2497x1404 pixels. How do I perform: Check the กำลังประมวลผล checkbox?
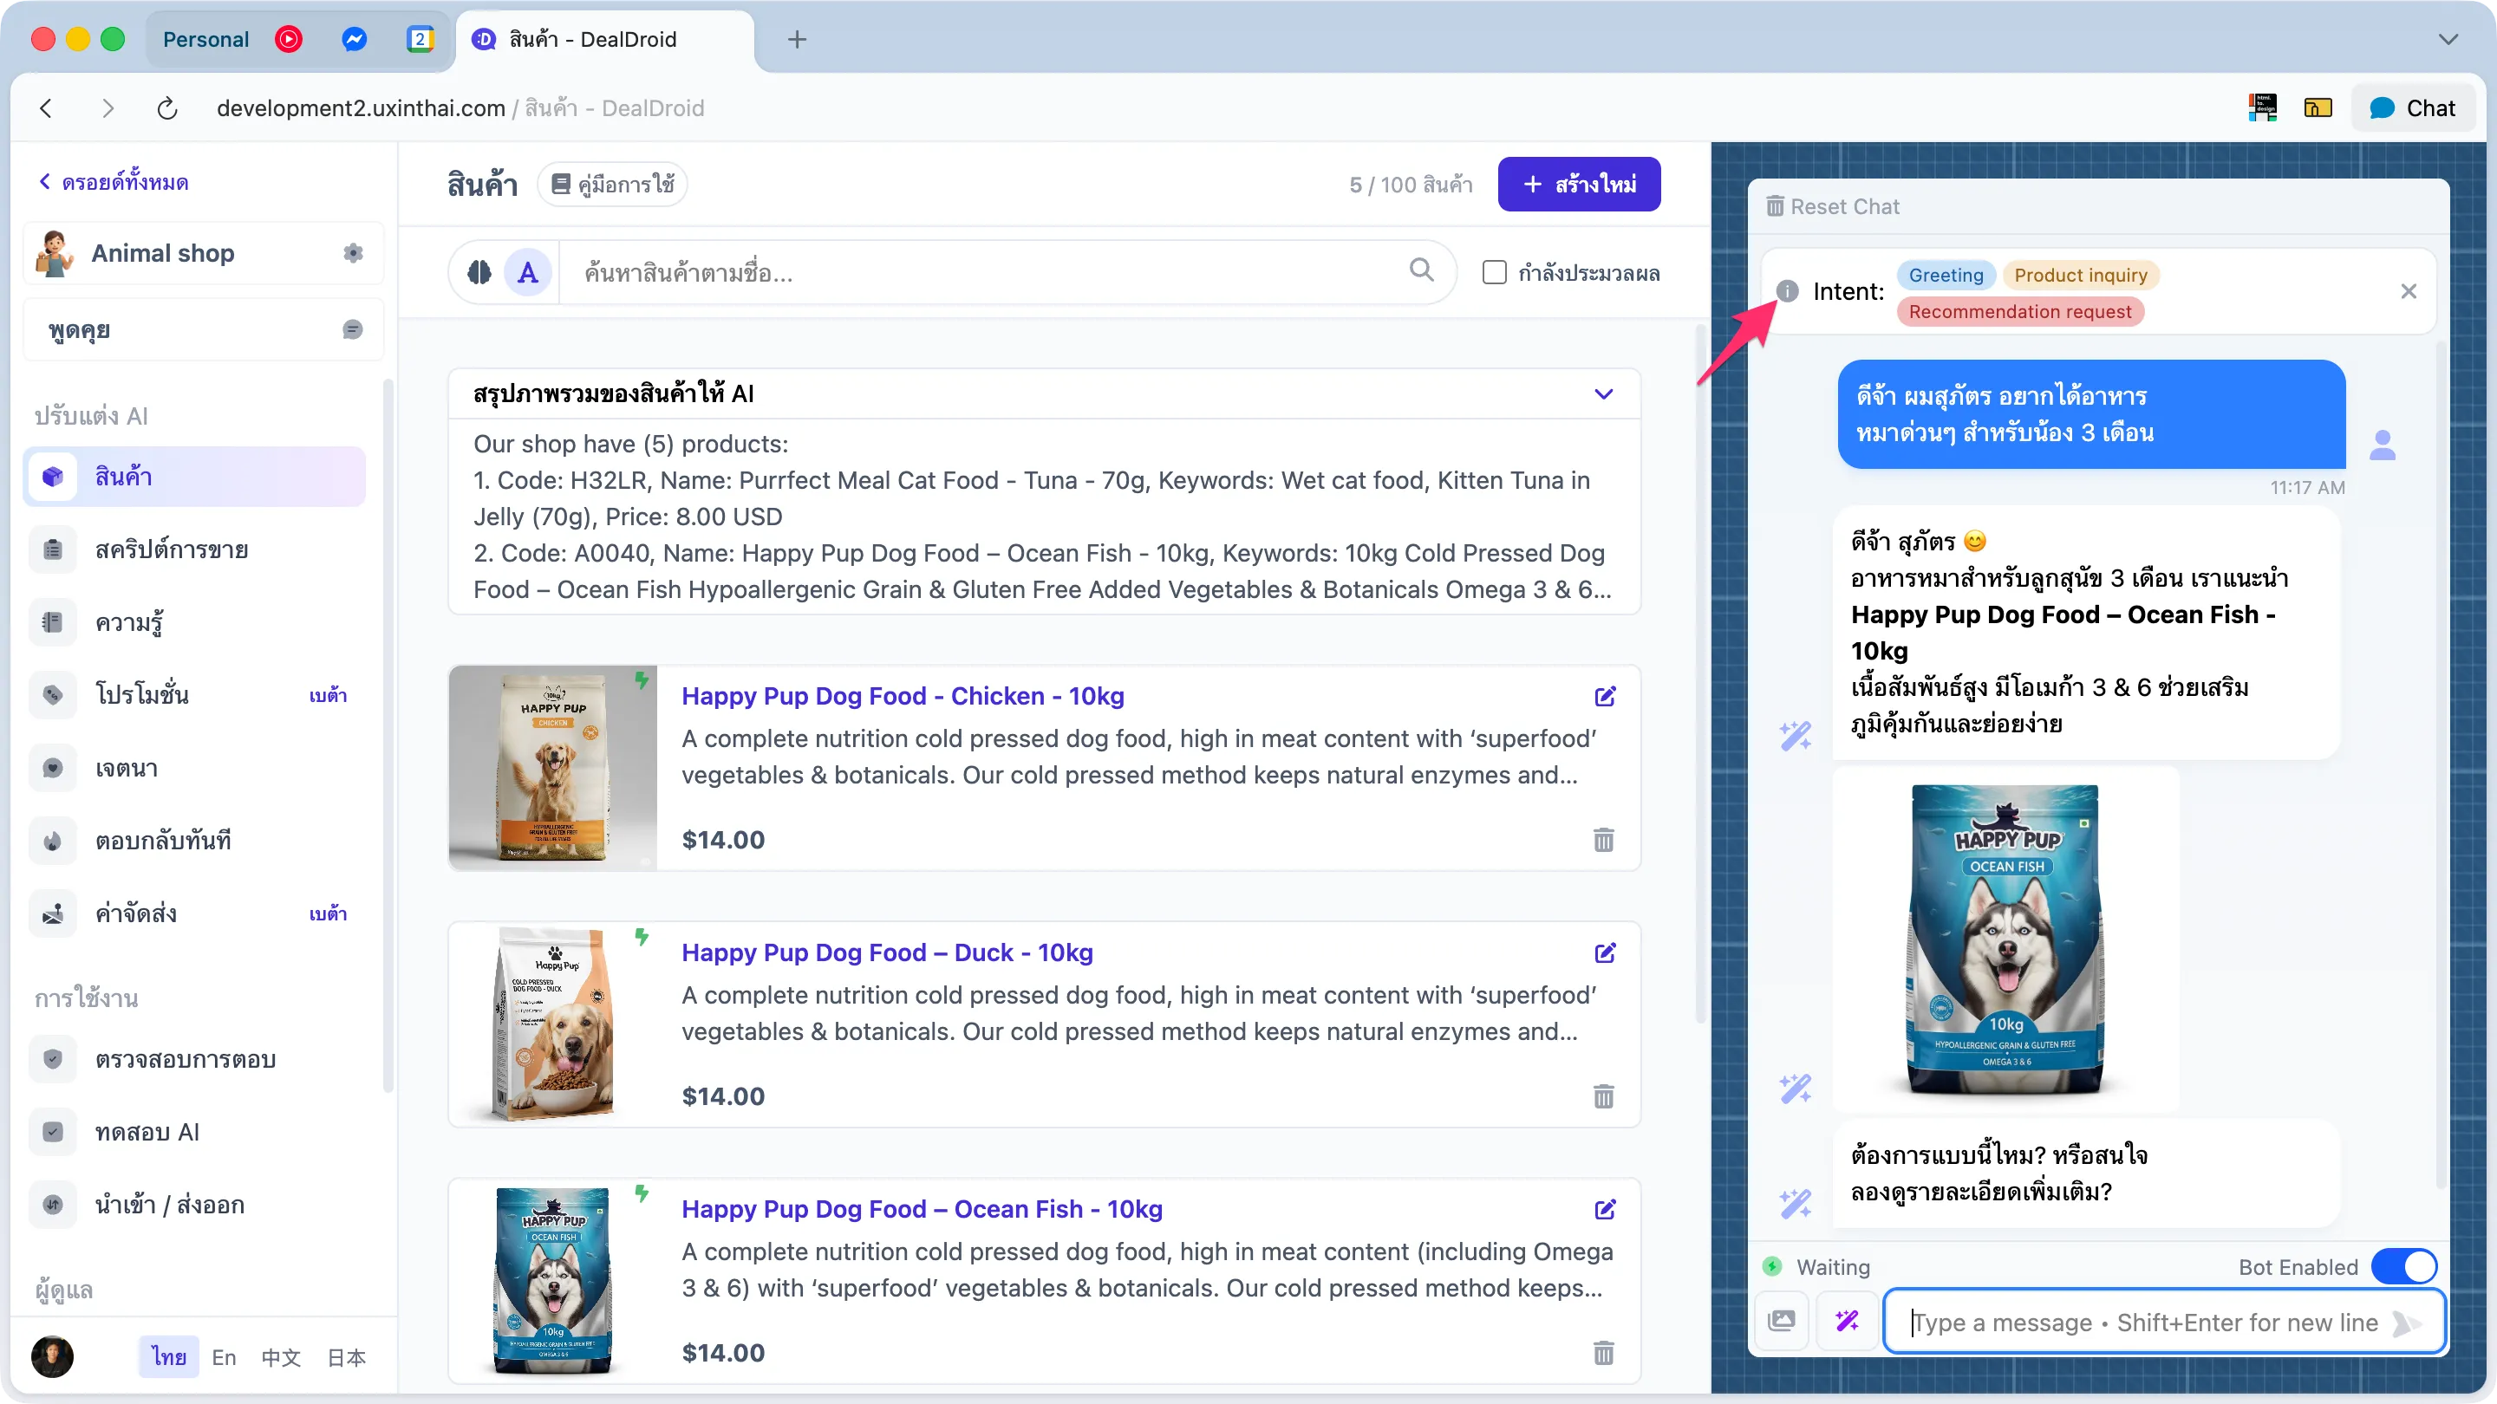click(1494, 272)
